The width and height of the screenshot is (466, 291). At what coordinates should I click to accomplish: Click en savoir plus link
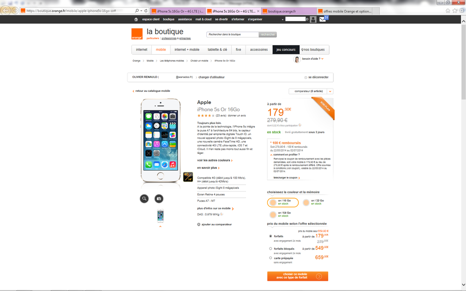point(208,168)
